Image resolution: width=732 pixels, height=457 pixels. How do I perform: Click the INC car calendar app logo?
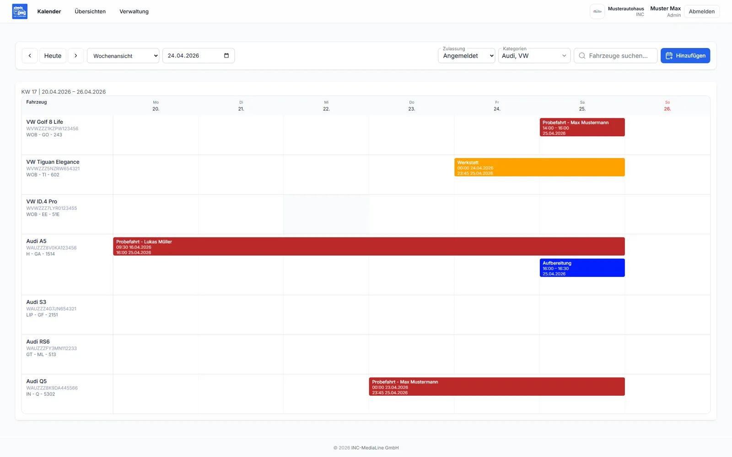pos(20,11)
